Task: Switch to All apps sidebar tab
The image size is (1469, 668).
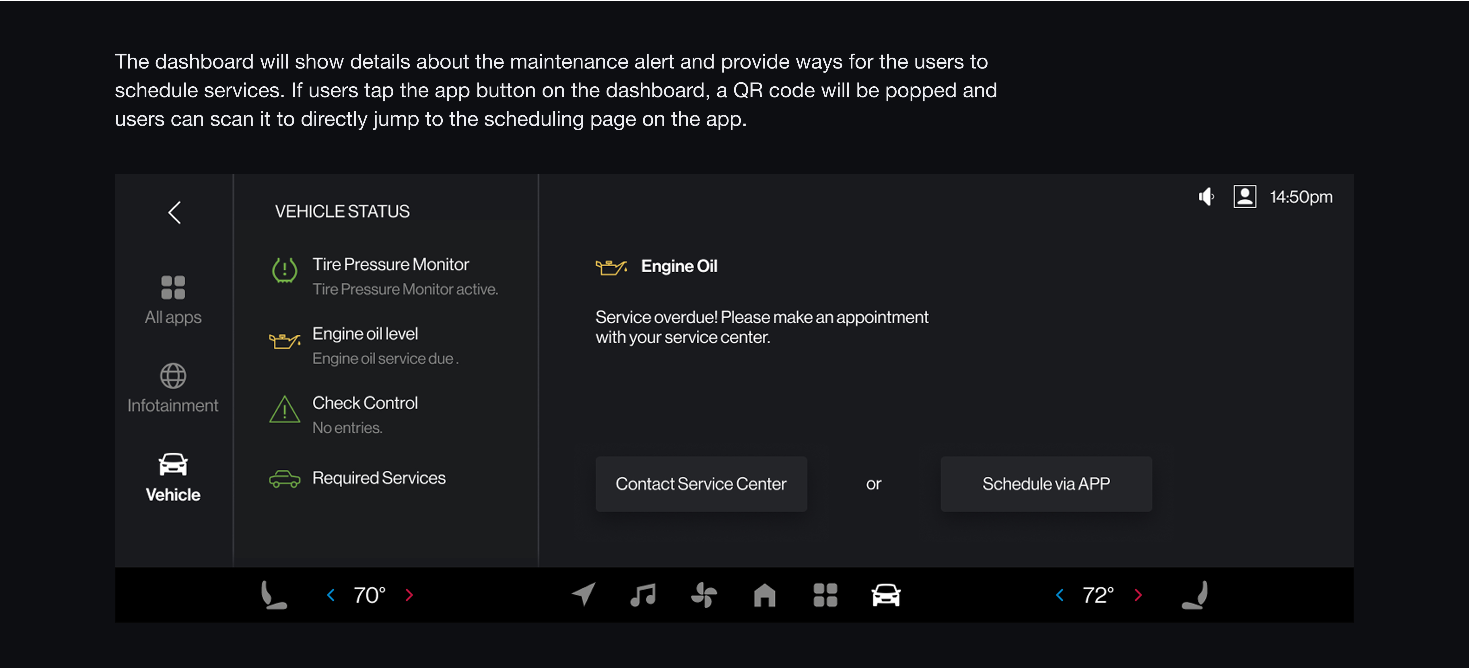Action: point(173,300)
